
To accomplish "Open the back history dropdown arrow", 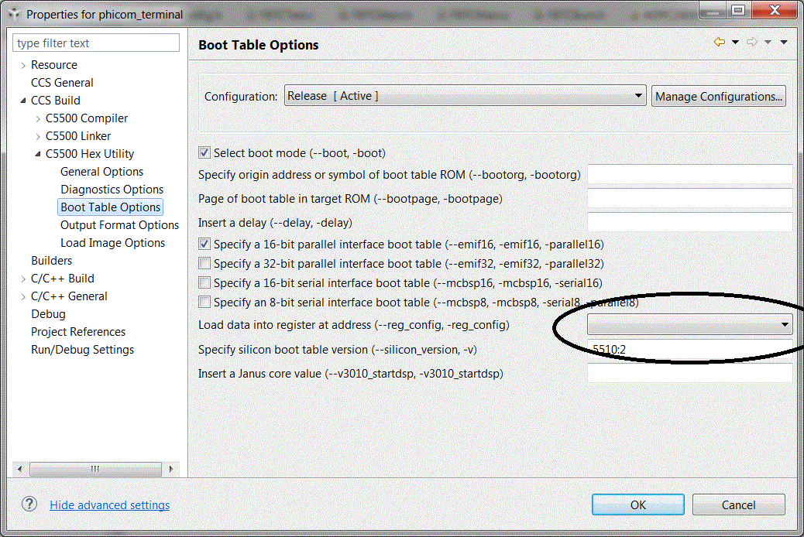I will (x=735, y=43).
